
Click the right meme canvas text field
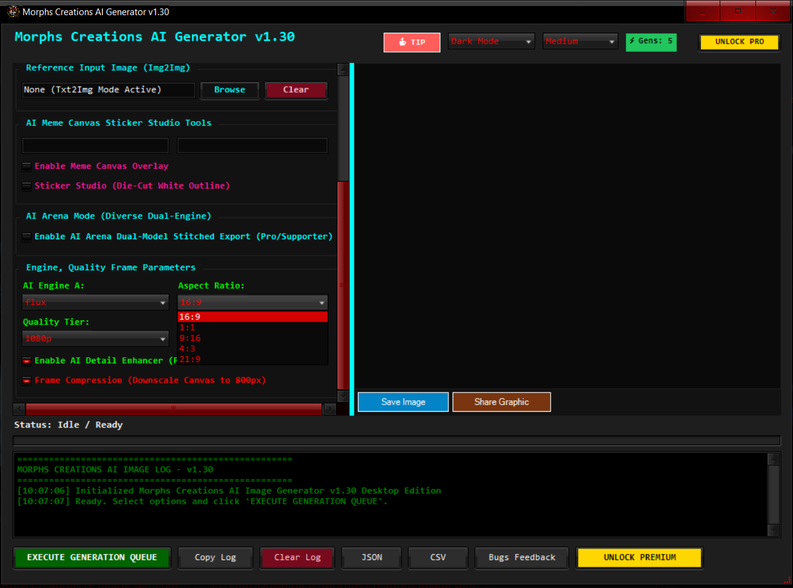pyautogui.click(x=252, y=145)
